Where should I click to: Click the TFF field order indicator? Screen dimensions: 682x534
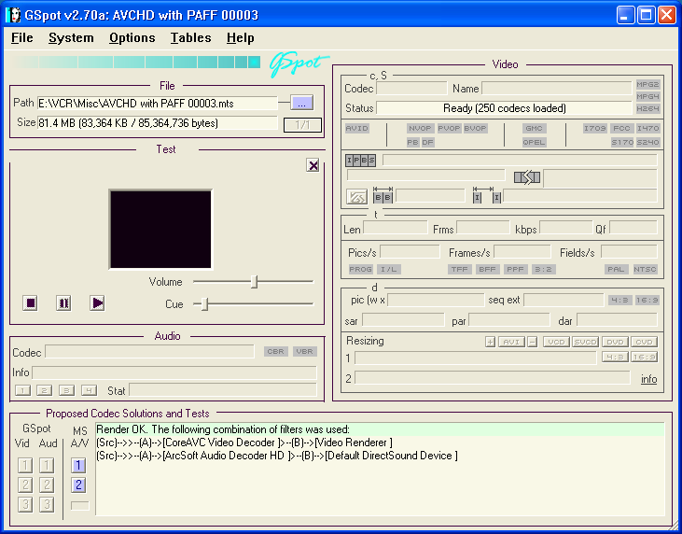click(x=459, y=270)
